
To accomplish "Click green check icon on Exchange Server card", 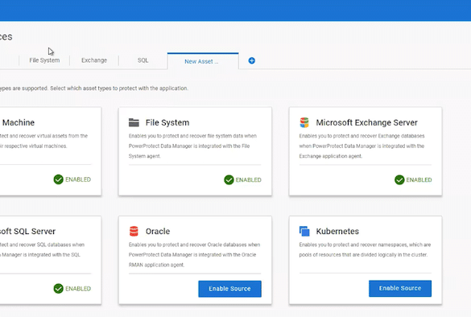I will pos(399,179).
